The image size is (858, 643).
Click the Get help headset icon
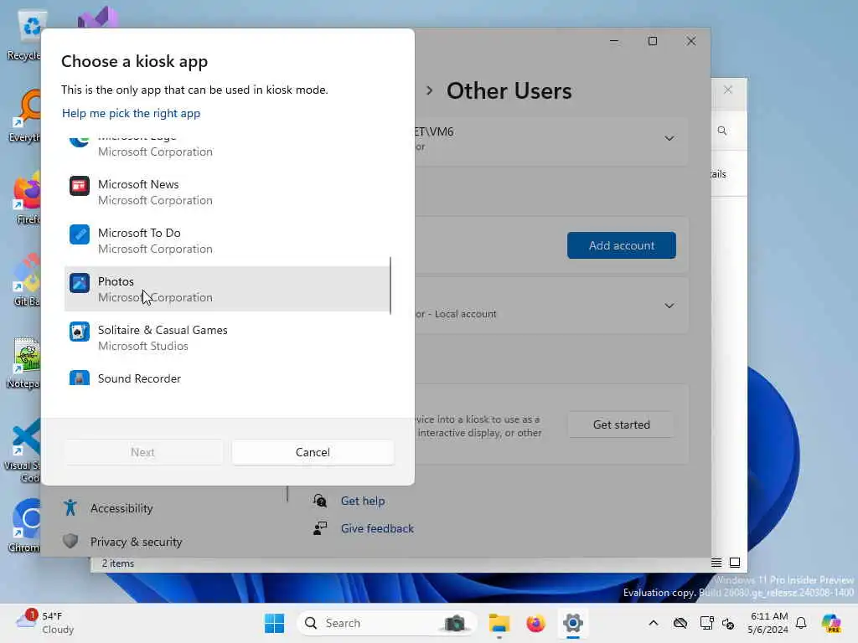[320, 501]
